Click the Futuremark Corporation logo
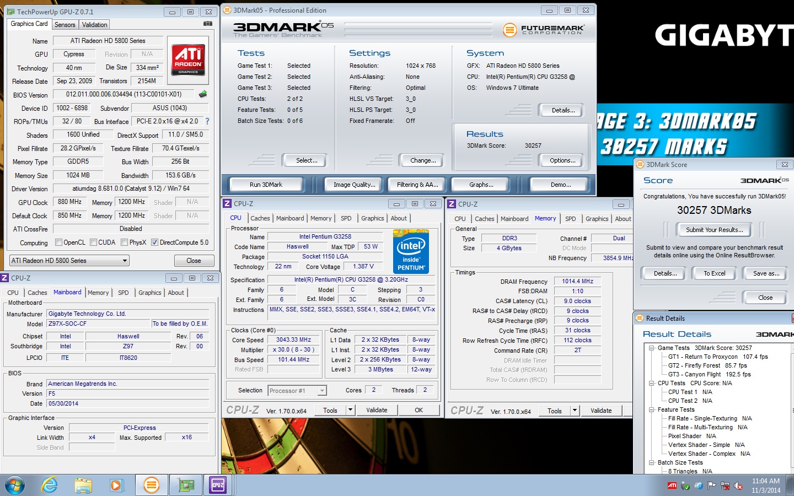 [544, 30]
